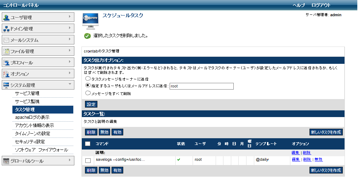Collapse the システム管理 menu arrow
The height and width of the screenshot is (183, 358).
[70, 84]
